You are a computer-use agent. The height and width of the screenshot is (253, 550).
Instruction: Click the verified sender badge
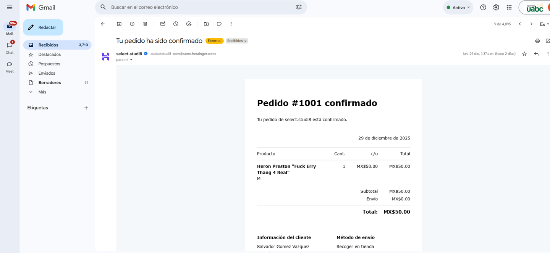coord(146,54)
